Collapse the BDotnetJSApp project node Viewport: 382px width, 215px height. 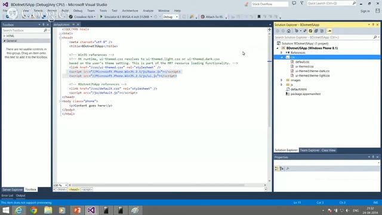[x=277, y=48]
